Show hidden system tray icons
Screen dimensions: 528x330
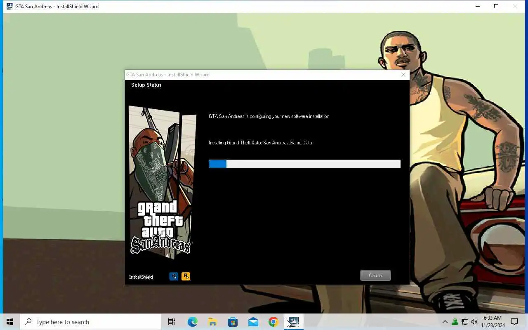(445, 322)
